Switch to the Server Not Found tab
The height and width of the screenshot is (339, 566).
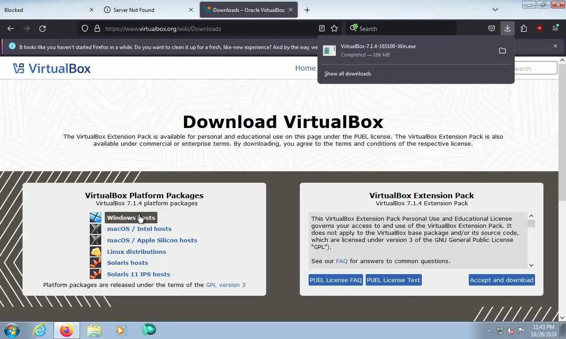(144, 10)
